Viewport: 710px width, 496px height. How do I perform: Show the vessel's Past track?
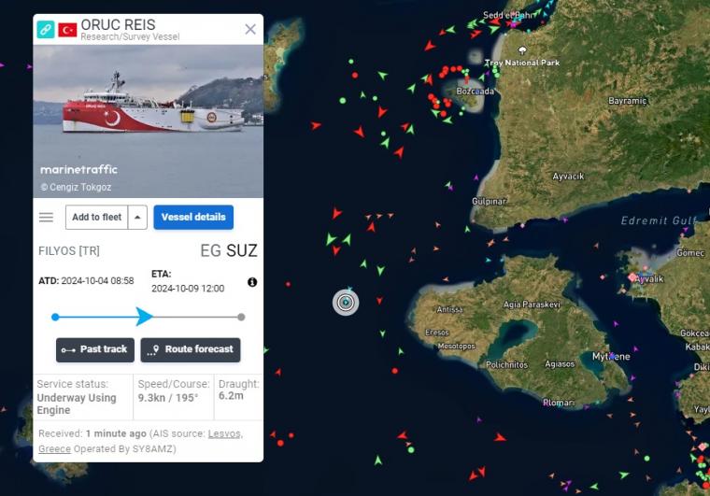[95, 350]
